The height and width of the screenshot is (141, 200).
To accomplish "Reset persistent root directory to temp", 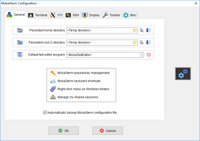I will click(142, 43).
